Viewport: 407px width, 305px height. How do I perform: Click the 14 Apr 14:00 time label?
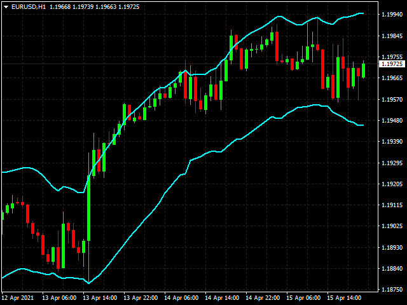[x=222, y=298]
